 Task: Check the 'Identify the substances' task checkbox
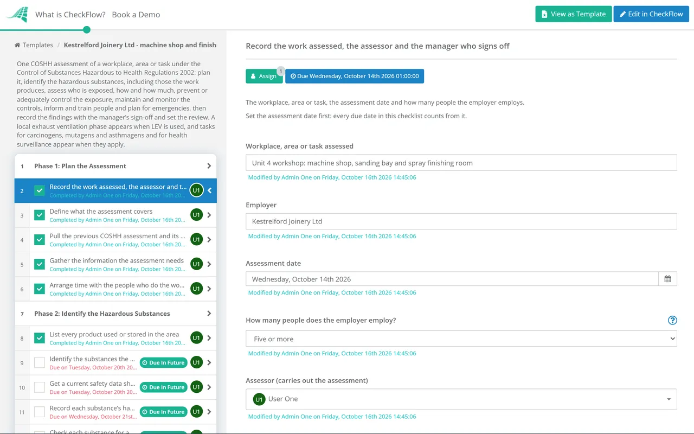(x=40, y=362)
